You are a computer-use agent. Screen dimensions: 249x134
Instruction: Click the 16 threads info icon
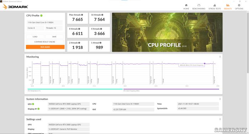coord(102,15)
